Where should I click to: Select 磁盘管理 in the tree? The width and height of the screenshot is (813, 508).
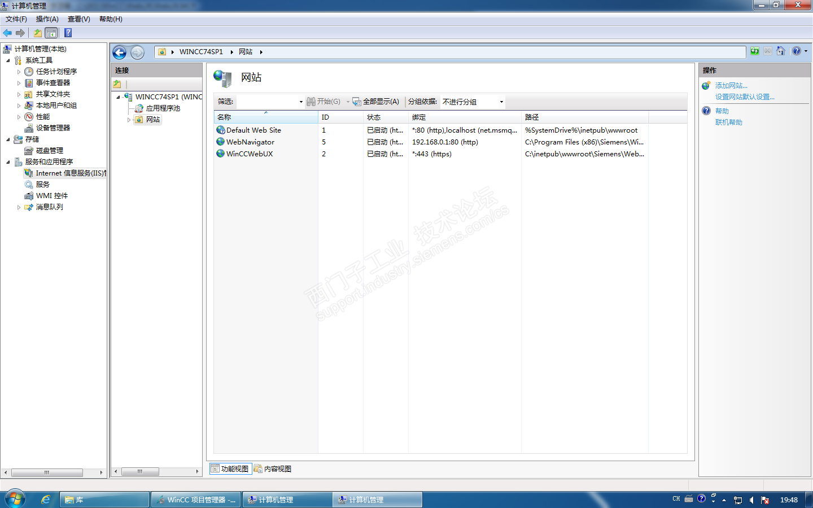(x=50, y=151)
